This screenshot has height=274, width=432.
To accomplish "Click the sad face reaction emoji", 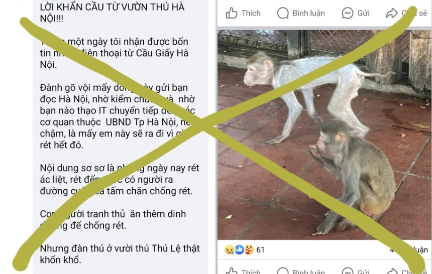I will click(x=229, y=250).
